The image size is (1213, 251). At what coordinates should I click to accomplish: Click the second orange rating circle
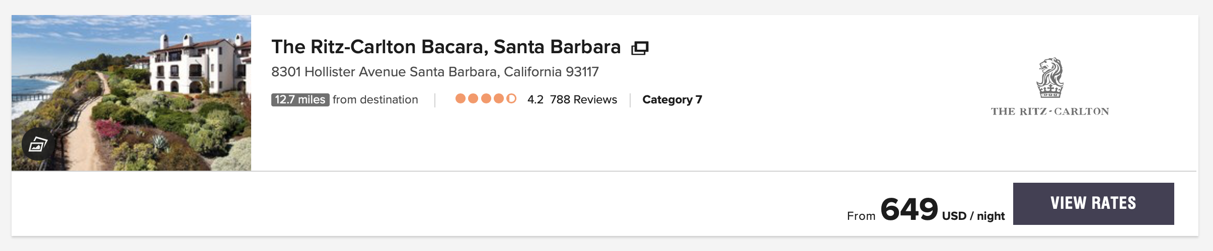pyautogui.click(x=473, y=98)
